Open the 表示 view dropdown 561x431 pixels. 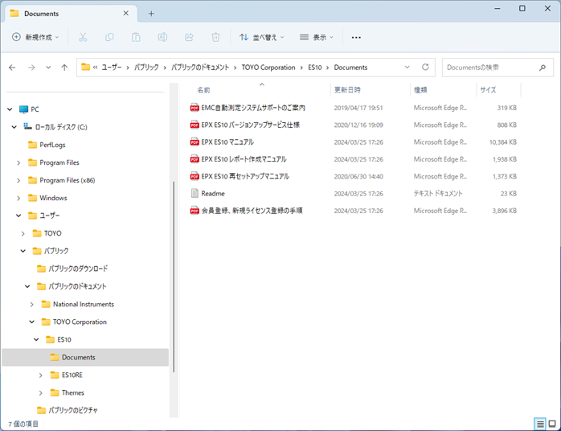pyautogui.click(x=317, y=37)
